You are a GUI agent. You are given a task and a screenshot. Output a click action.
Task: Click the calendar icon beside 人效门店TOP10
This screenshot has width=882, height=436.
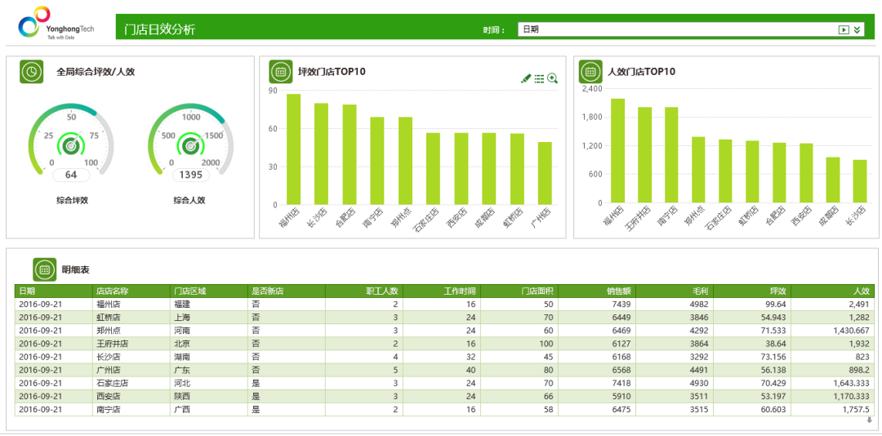coord(590,72)
